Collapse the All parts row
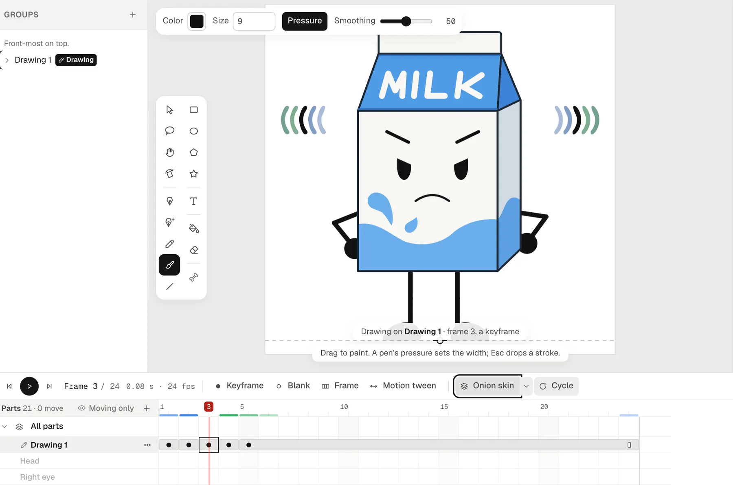This screenshot has height=485, width=733. pos(5,427)
